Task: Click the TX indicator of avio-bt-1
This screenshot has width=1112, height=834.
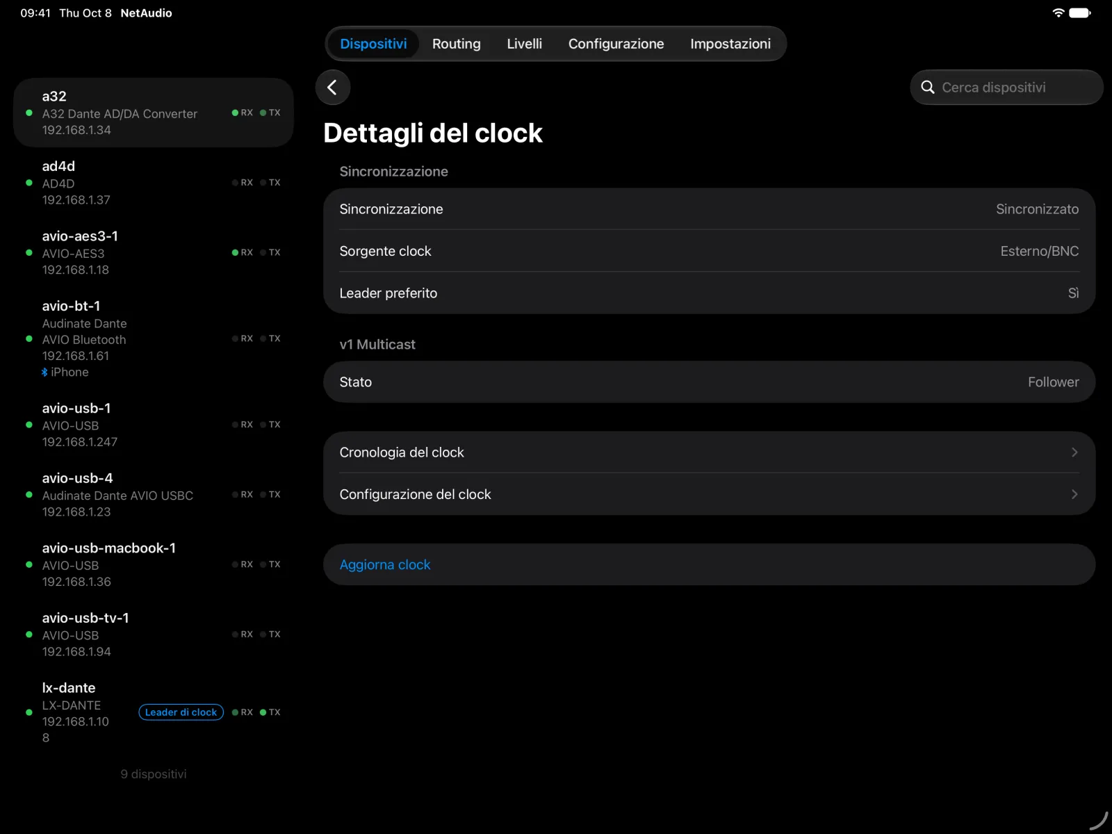Action: 270,338
